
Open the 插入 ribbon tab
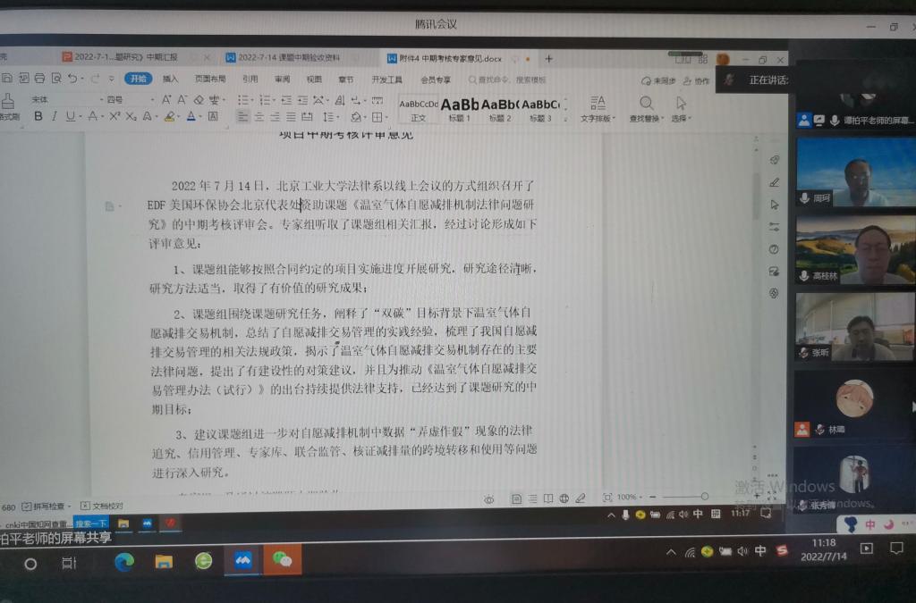tap(170, 79)
